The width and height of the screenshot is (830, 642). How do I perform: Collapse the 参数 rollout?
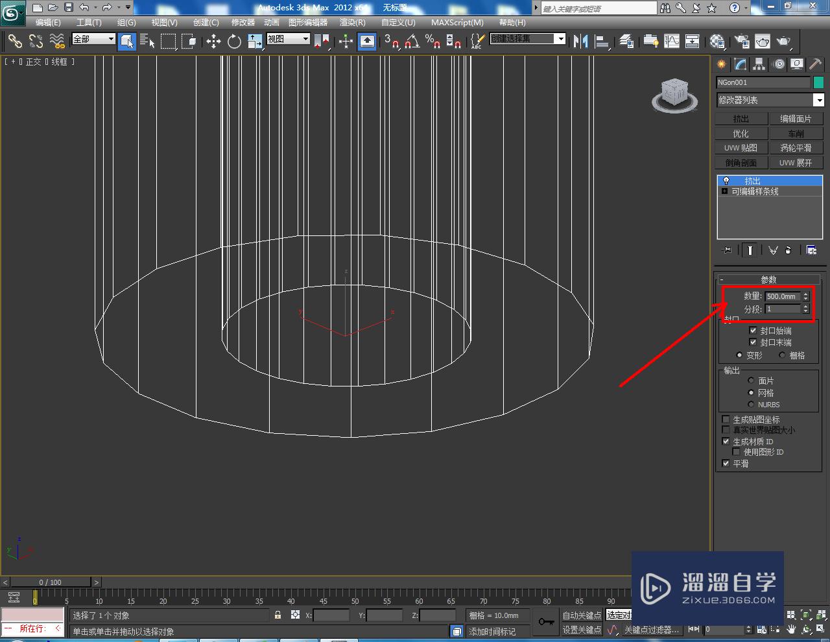(x=768, y=279)
